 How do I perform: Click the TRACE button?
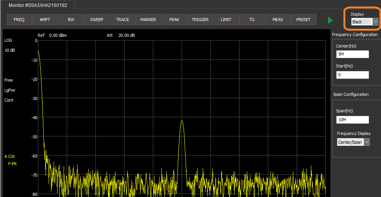coord(123,20)
